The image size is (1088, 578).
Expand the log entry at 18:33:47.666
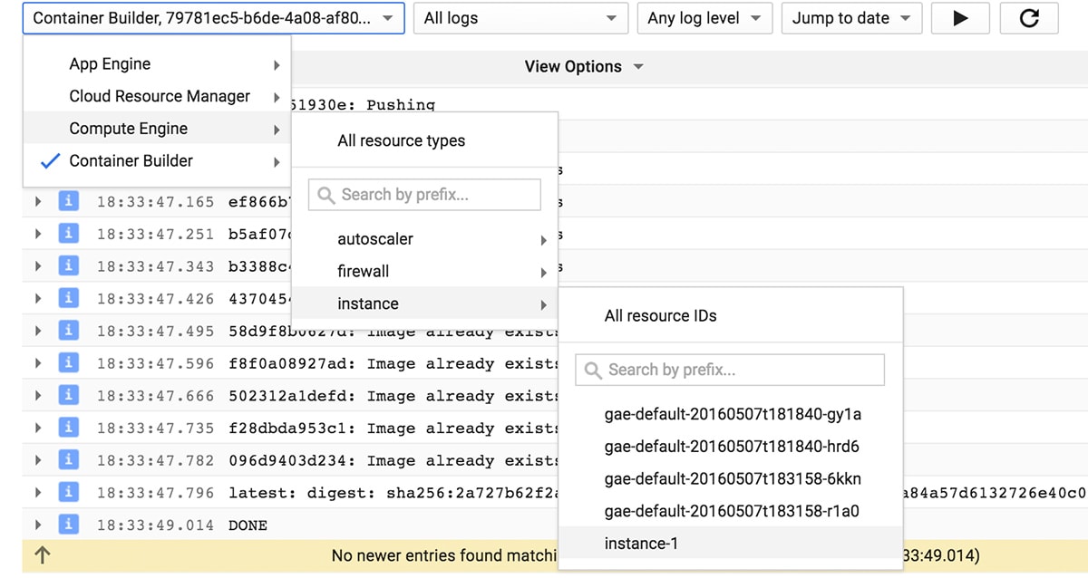tap(38, 395)
